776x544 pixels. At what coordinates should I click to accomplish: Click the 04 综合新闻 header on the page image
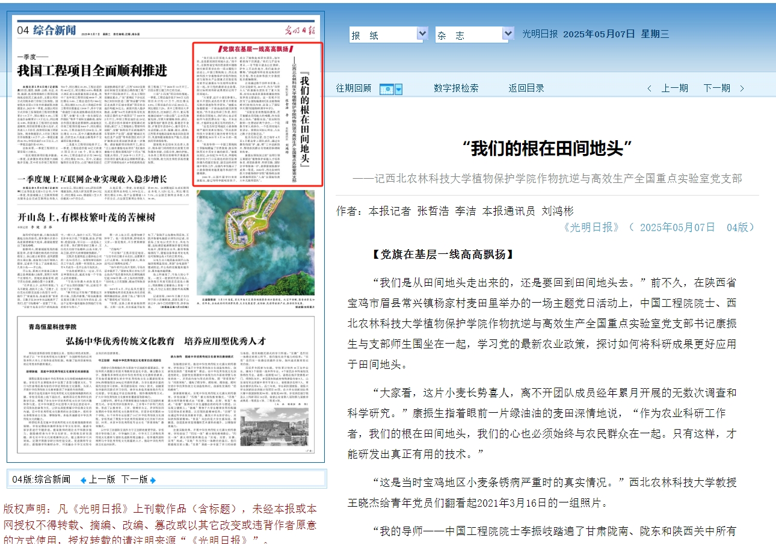(47, 31)
